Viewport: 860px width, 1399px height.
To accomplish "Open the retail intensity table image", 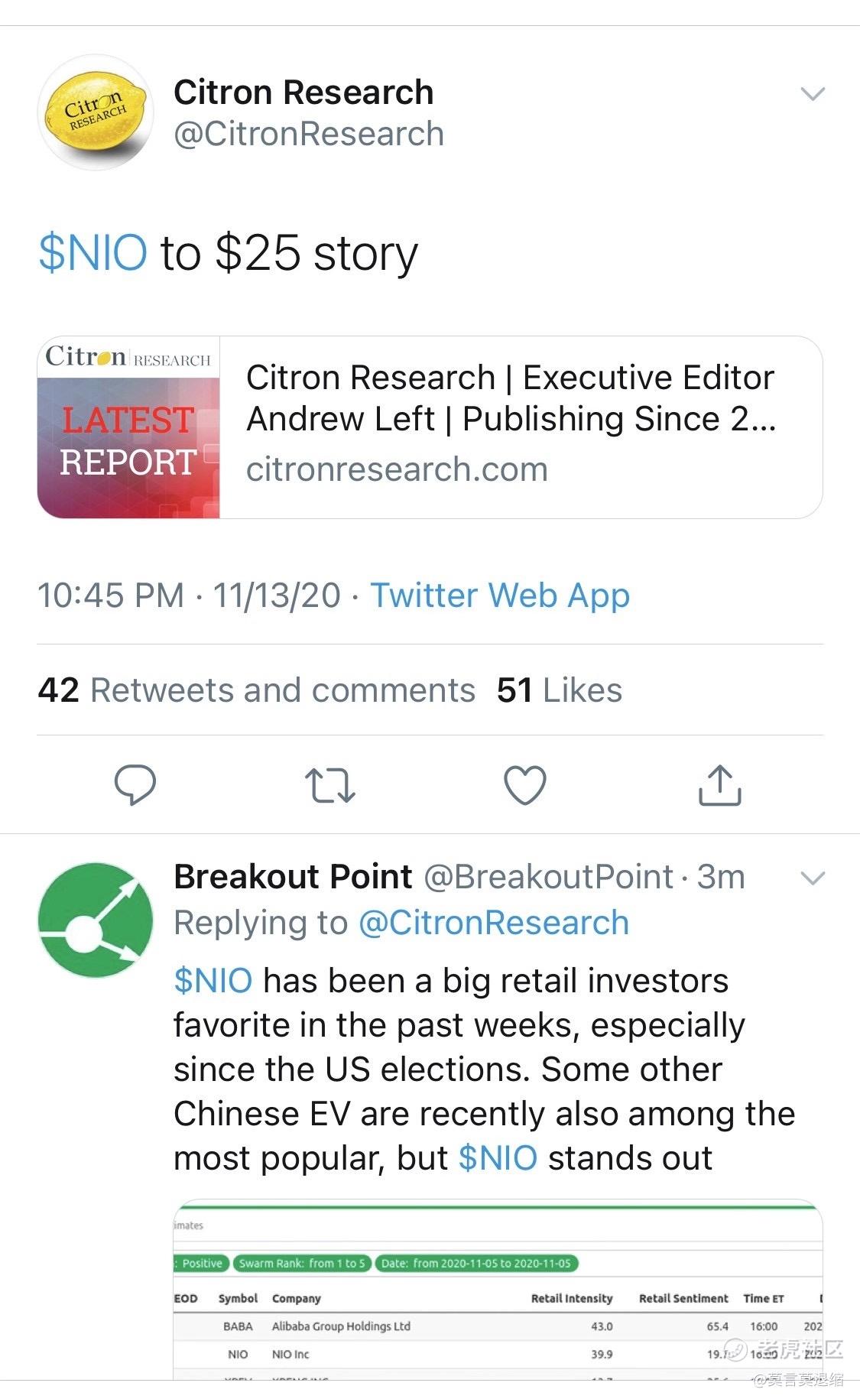I will 498,1290.
